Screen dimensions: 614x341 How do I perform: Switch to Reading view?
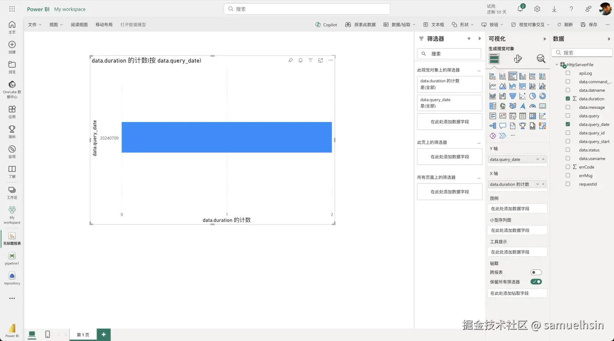(x=79, y=25)
